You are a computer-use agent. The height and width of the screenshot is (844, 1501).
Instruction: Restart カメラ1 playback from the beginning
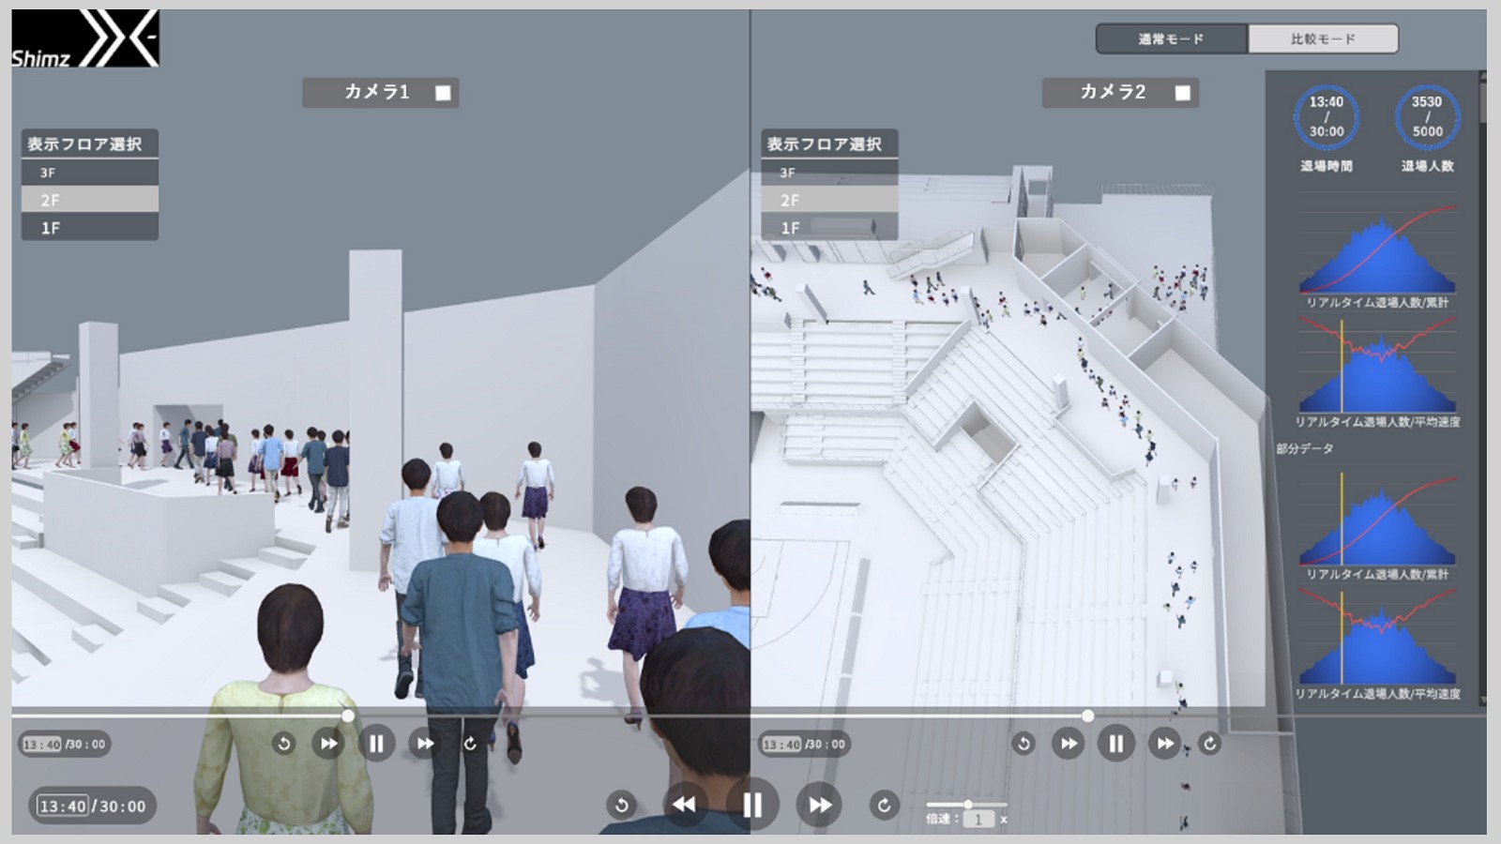[285, 744]
